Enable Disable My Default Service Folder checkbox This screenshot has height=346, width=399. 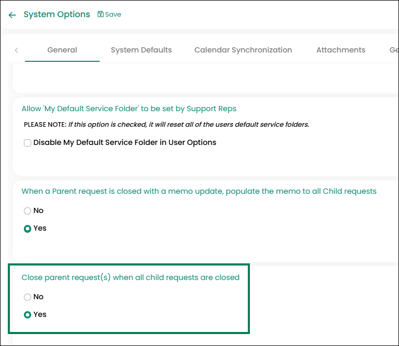[x=28, y=143]
